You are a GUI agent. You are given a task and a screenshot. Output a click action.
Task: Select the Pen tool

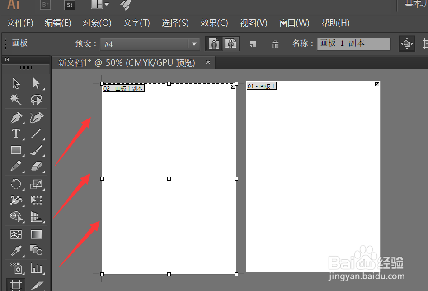click(16, 118)
